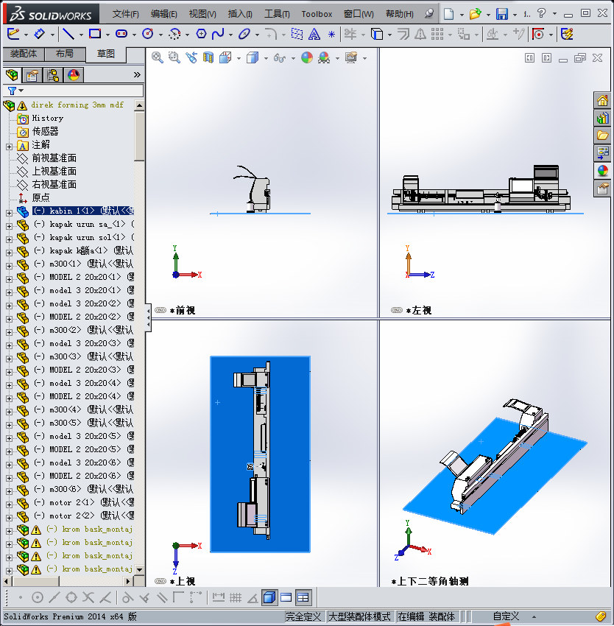Toggle the link views icon beside 上视
Viewport: 614px width, 626px height.
pyautogui.click(x=160, y=581)
